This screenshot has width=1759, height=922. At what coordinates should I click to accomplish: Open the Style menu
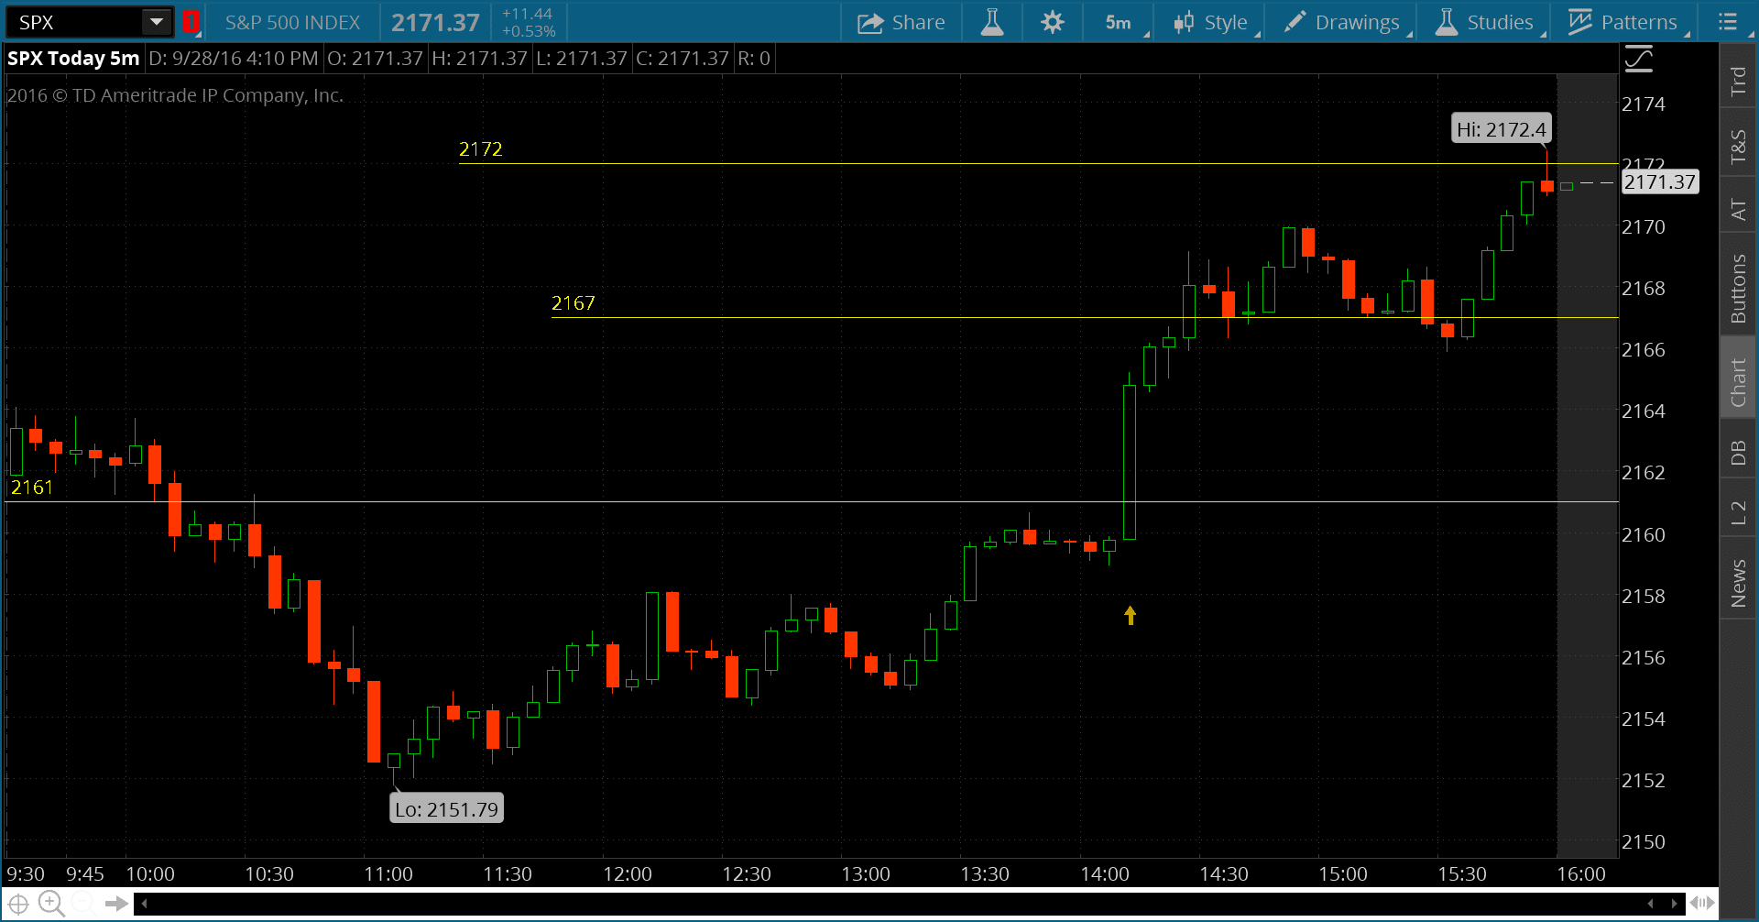tap(1213, 22)
